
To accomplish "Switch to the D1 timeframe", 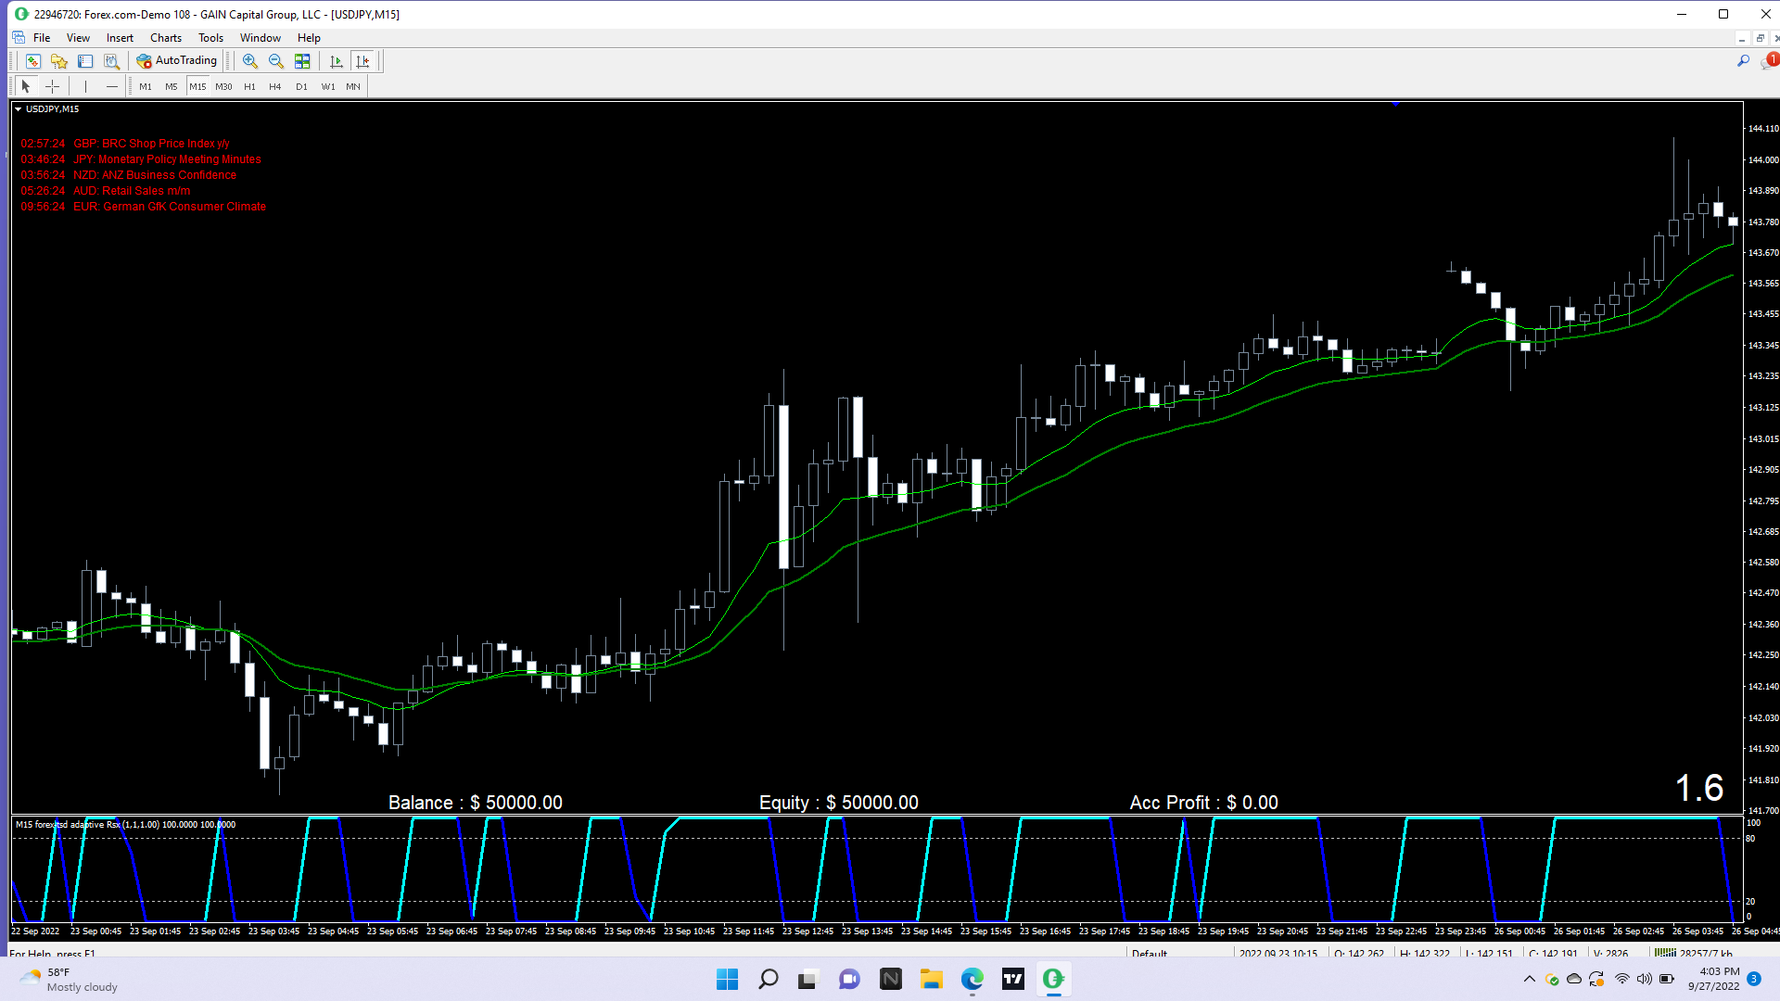I will tap(301, 86).
